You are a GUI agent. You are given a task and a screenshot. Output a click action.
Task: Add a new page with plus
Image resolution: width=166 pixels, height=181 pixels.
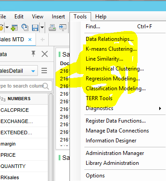[42, 40]
